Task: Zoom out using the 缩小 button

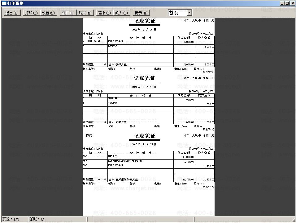Action: [104, 13]
